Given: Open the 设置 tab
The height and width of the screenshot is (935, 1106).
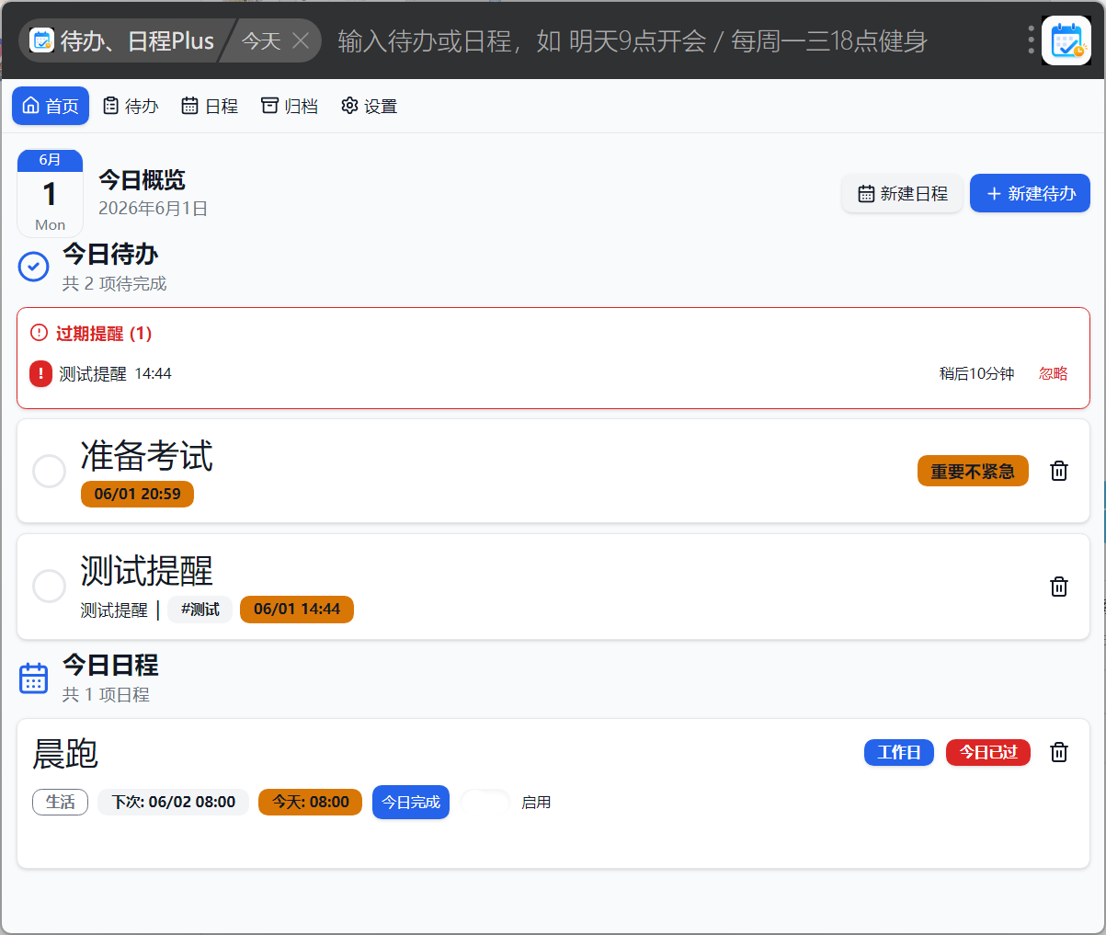Looking at the screenshot, I should [x=369, y=106].
